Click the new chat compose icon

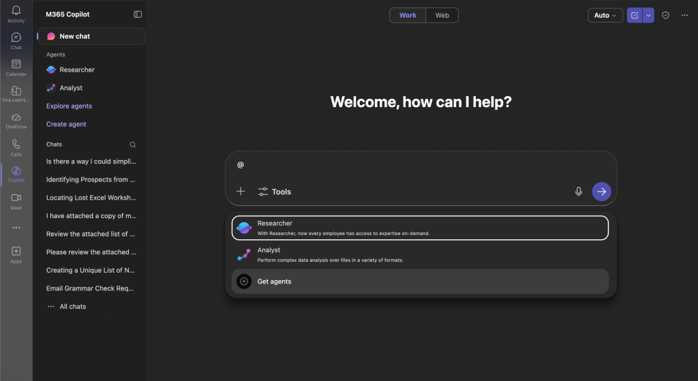[x=635, y=15]
